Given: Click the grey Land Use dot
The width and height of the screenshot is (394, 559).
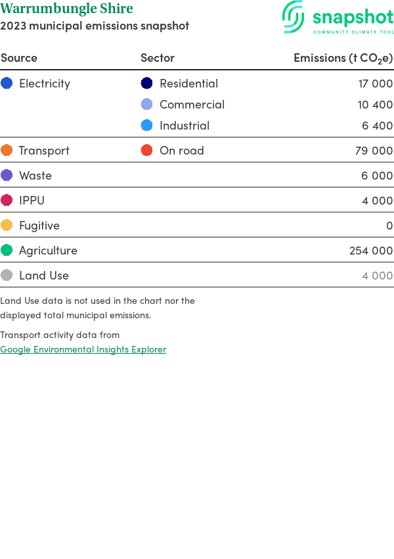Looking at the screenshot, I should (x=7, y=276).
